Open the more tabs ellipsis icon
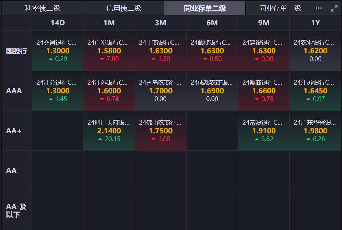 click(x=319, y=8)
